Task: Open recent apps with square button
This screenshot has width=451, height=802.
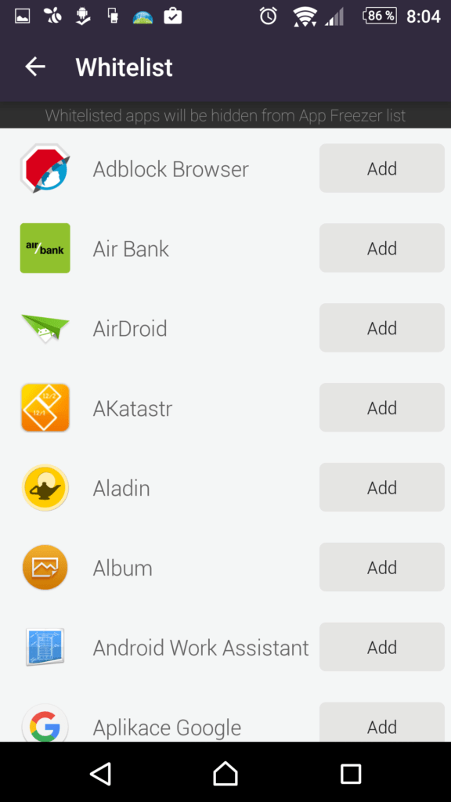Action: tap(351, 773)
